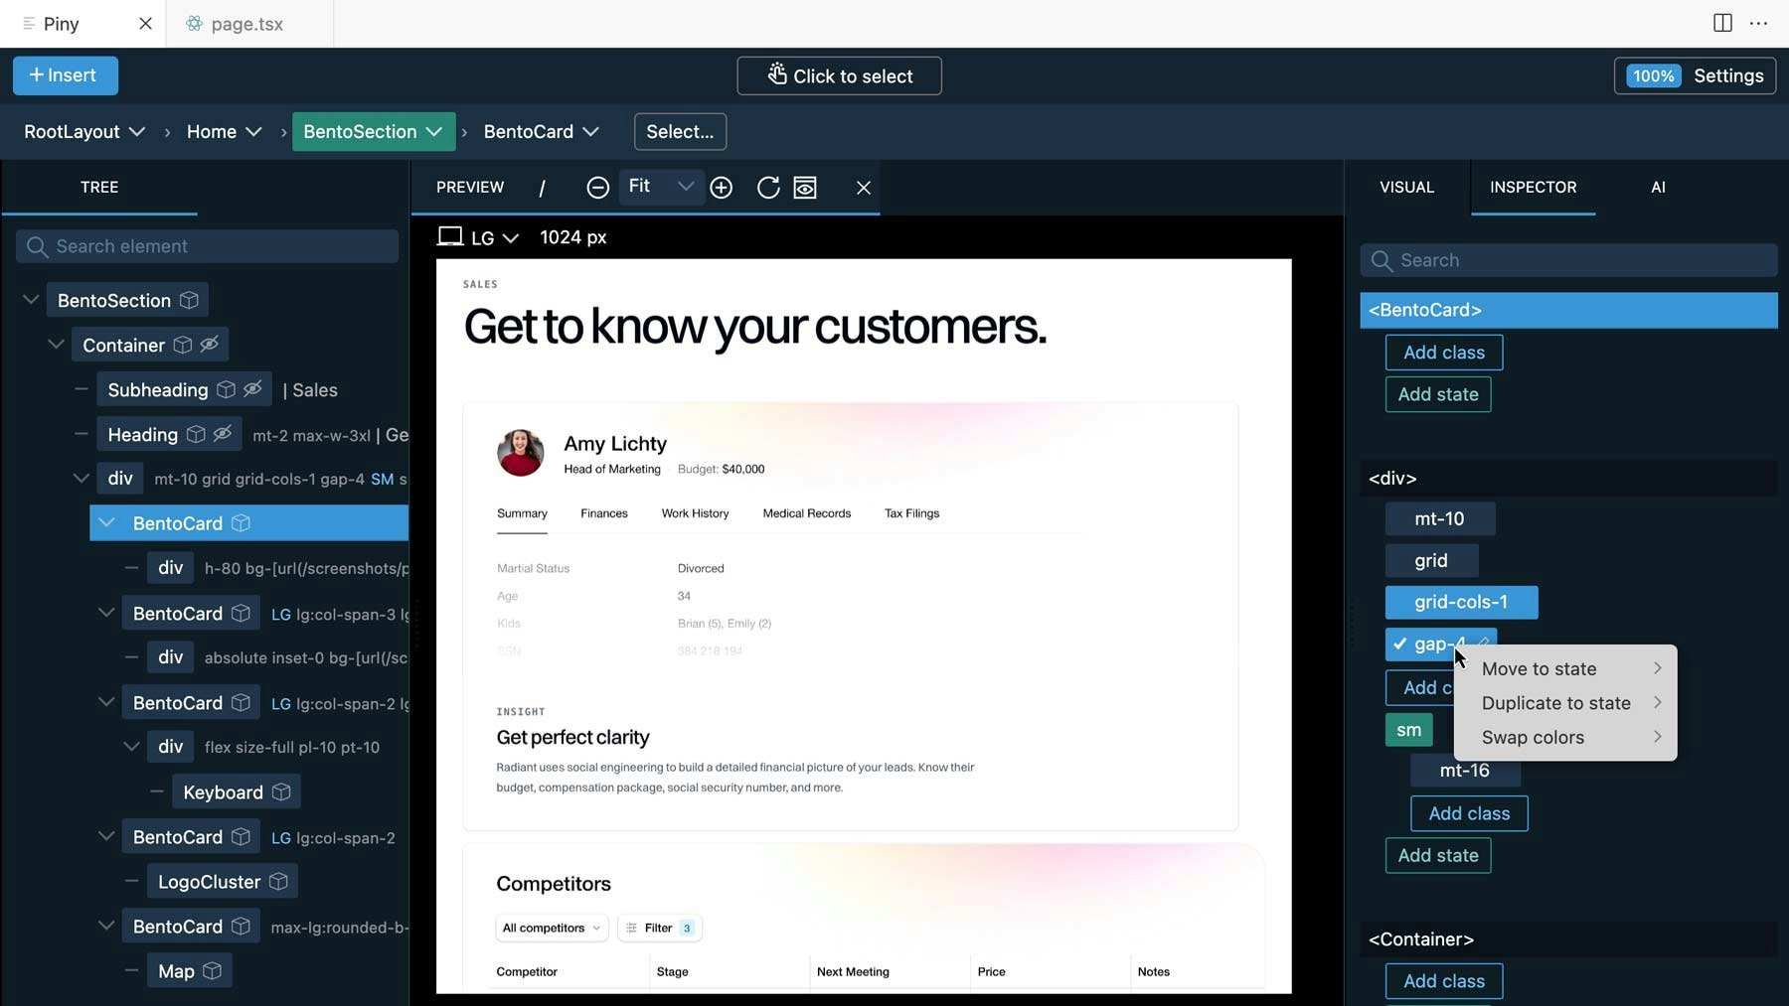Click the Insert button

click(65, 75)
